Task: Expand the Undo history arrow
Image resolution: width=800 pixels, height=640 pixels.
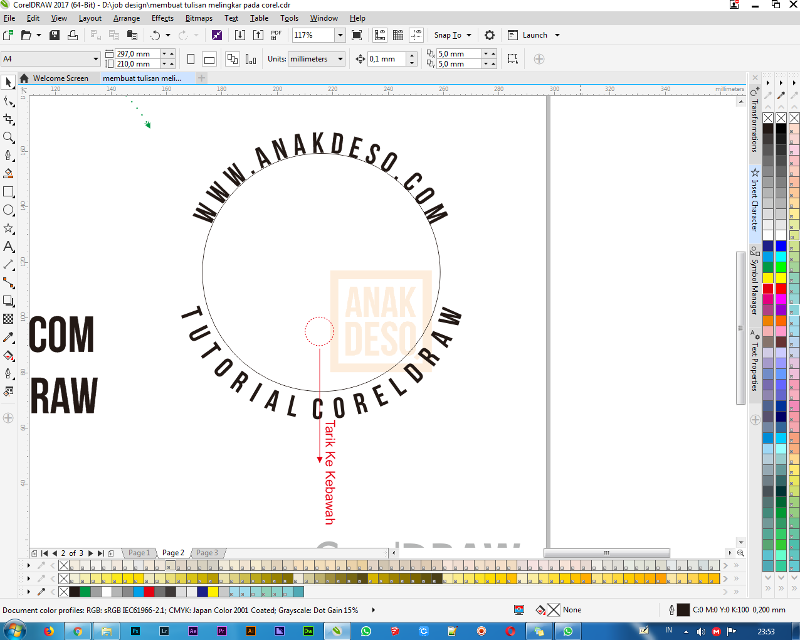Action: click(168, 35)
